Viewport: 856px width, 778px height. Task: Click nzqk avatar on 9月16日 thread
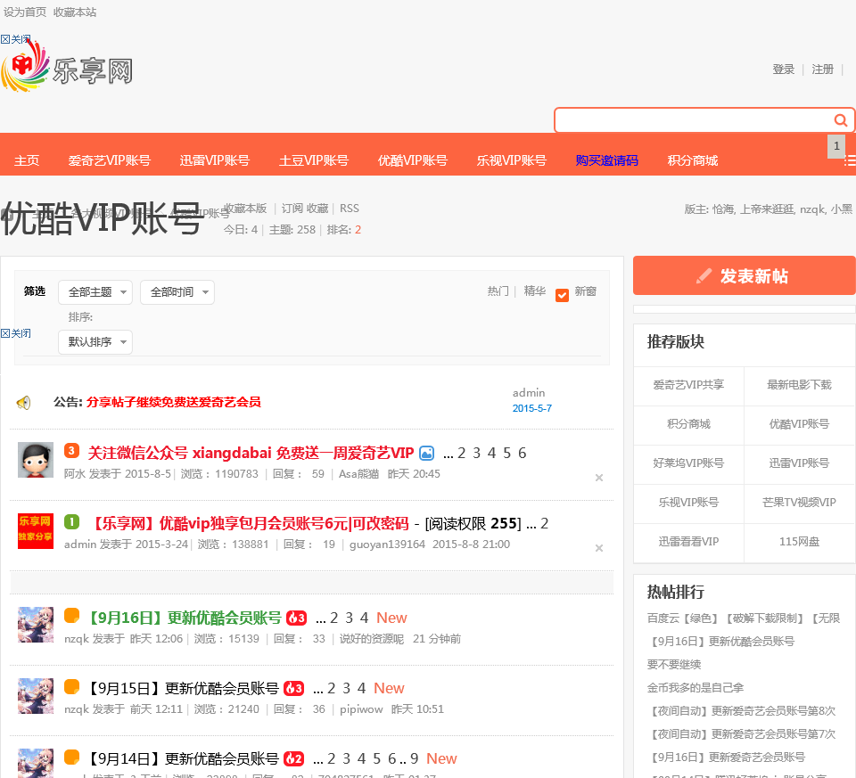tap(36, 625)
